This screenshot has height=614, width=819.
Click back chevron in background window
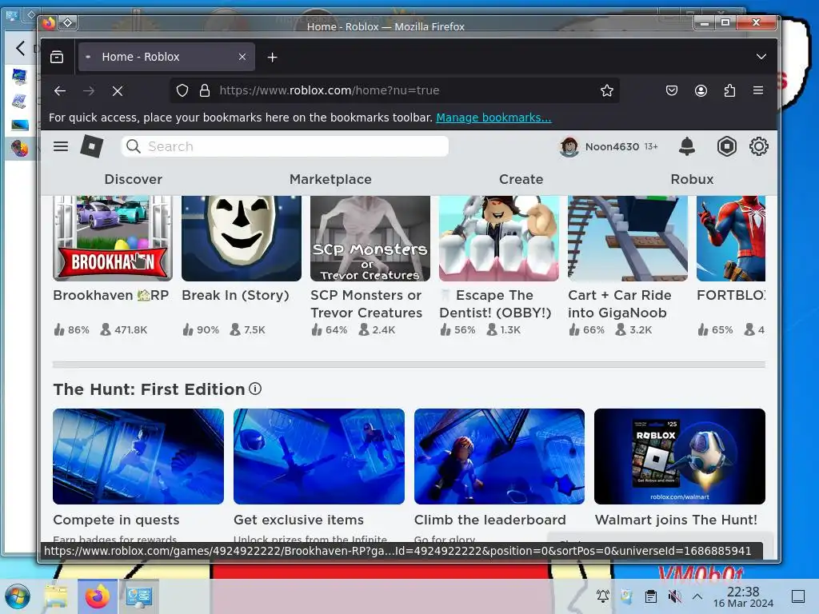pos(20,49)
